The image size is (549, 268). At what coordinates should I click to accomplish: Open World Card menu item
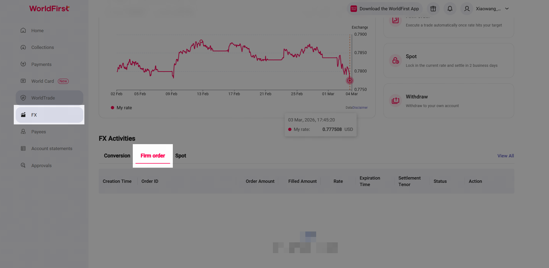pyautogui.click(x=49, y=81)
